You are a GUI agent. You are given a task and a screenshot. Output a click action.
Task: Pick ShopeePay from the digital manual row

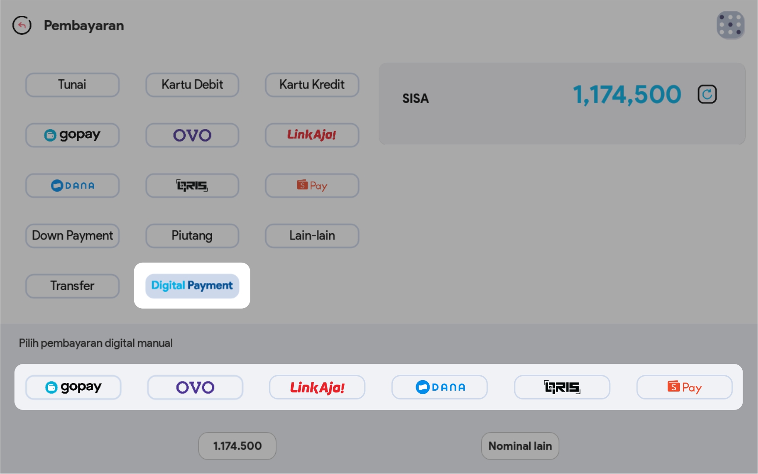coord(684,387)
